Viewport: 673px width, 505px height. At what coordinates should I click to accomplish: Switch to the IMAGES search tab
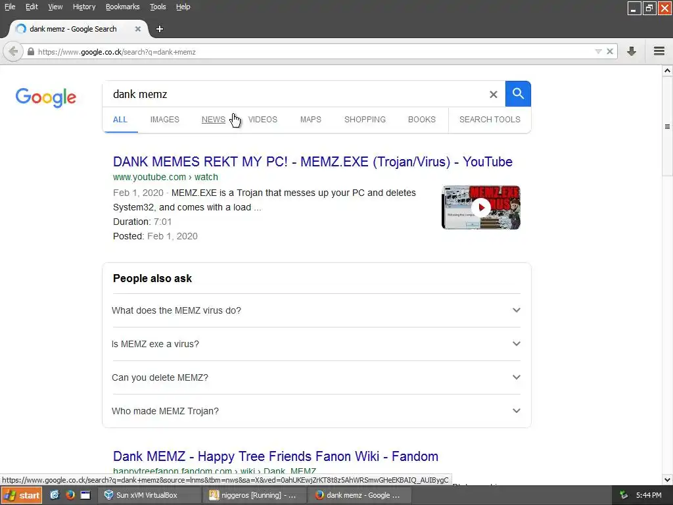point(165,120)
